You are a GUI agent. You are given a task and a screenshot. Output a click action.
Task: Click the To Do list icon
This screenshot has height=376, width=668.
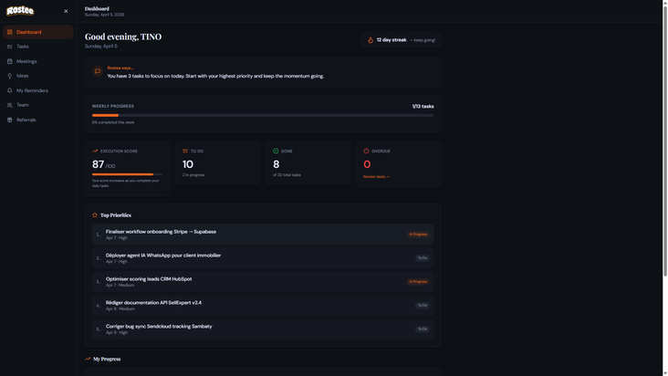[185, 151]
